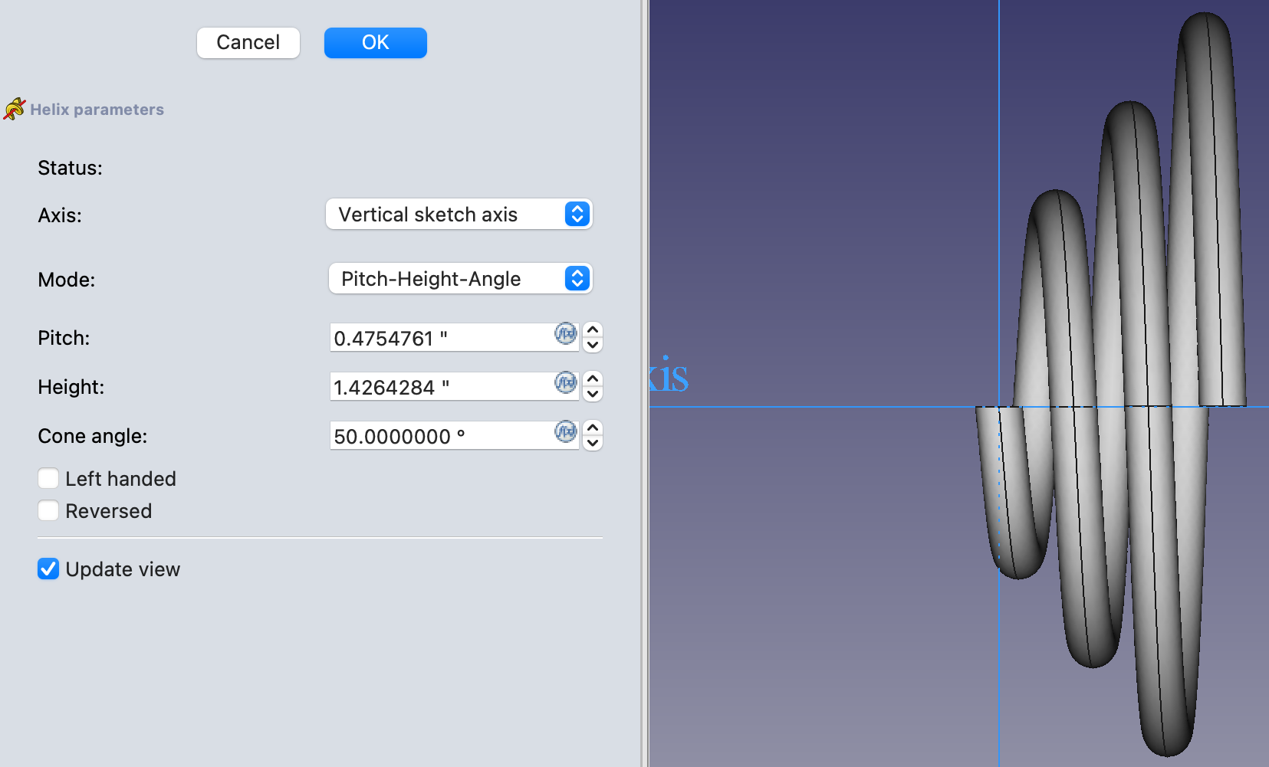Disable the Update view option
1269x767 pixels.
click(48, 569)
